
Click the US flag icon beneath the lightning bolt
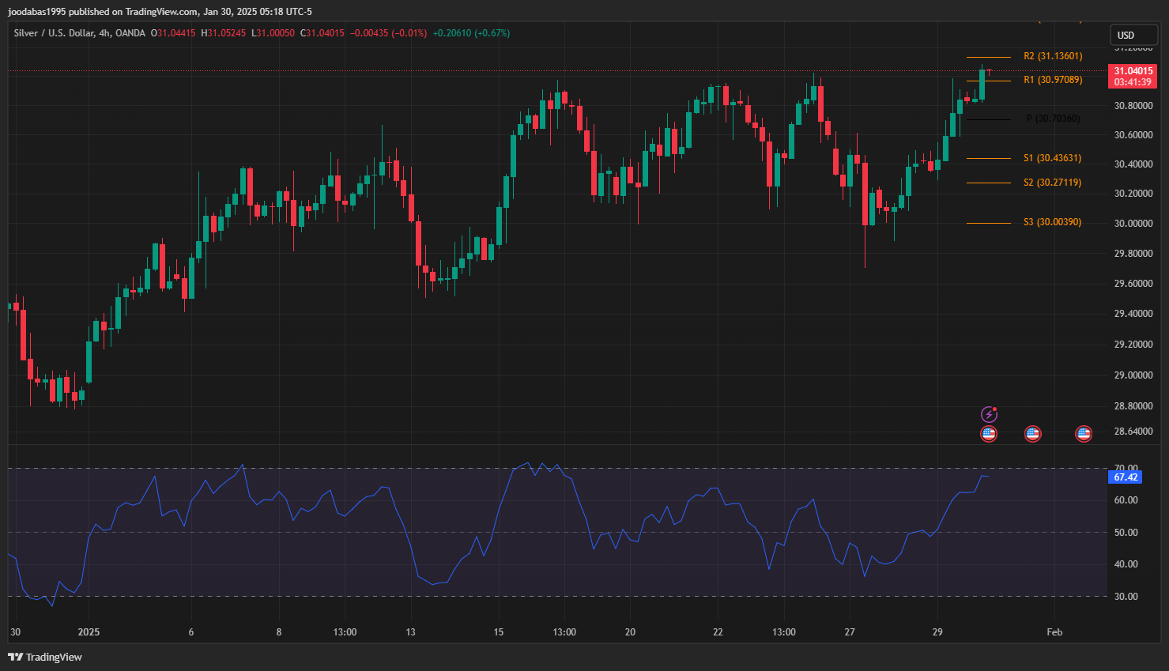(x=989, y=433)
